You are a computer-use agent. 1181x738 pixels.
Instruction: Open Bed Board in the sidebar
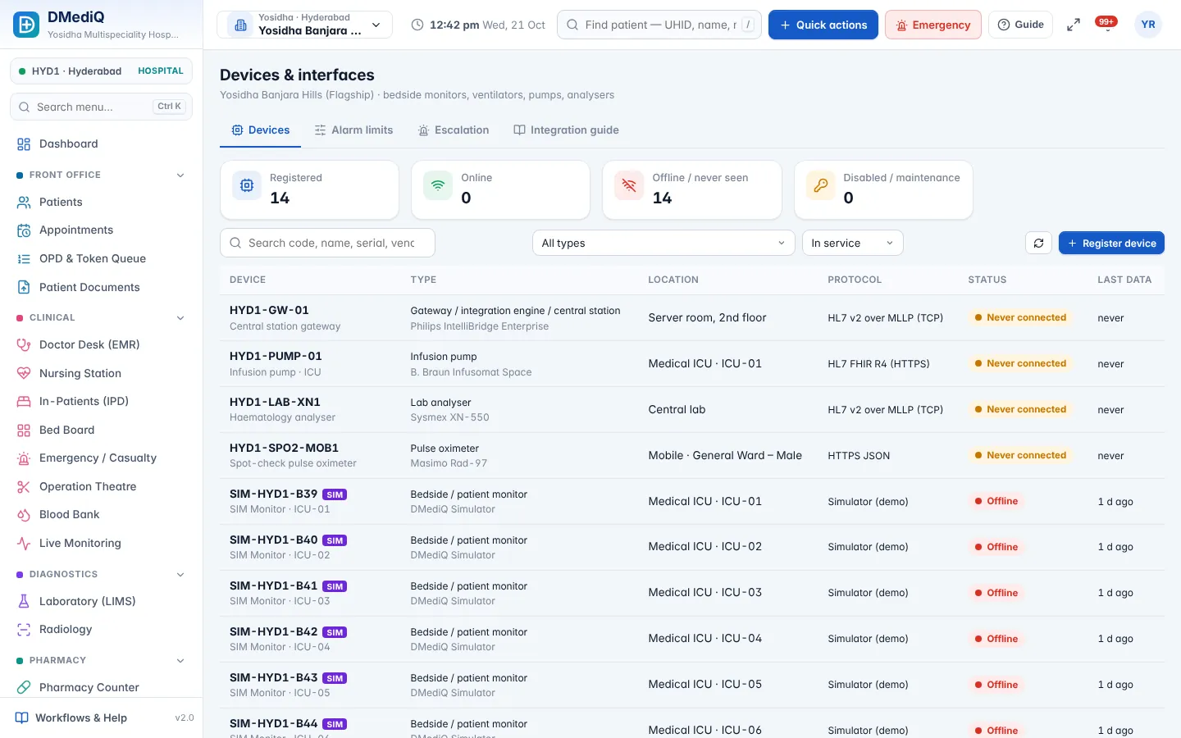102,430
